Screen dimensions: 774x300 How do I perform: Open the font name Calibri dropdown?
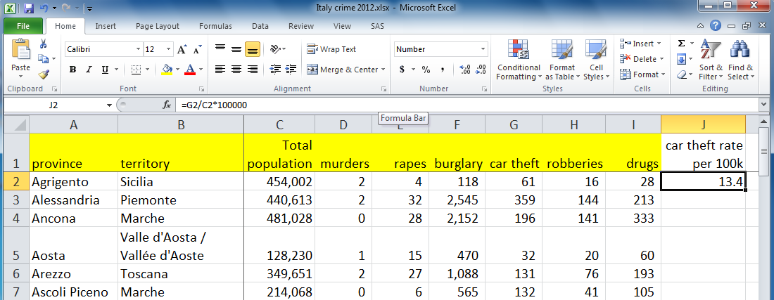coord(138,49)
